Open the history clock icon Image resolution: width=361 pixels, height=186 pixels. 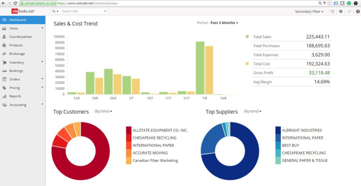(x=332, y=11)
